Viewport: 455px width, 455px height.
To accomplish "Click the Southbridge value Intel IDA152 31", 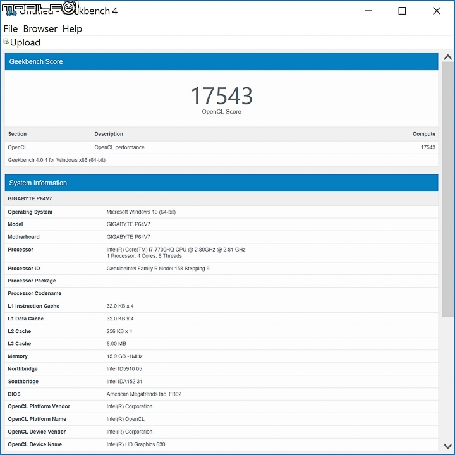I will click(124, 382).
